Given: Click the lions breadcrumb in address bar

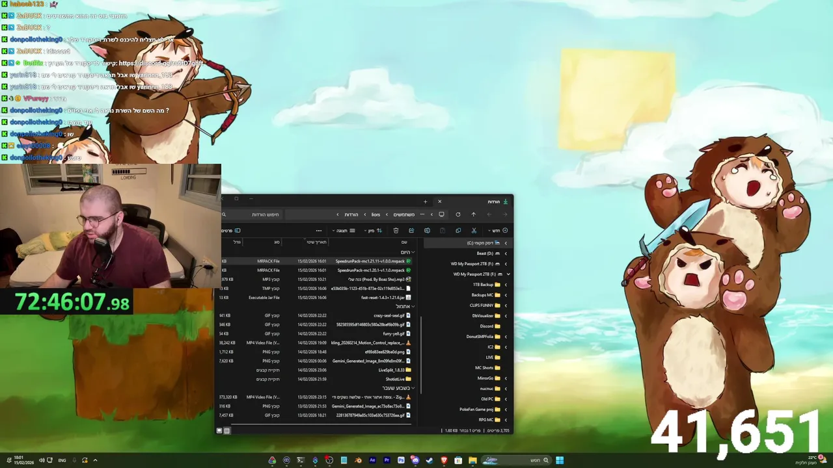Looking at the screenshot, I should (x=376, y=214).
